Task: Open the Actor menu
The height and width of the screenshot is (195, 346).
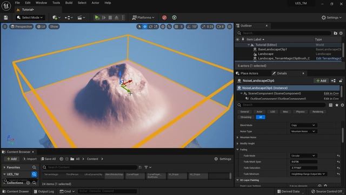Action: [x=95, y=3]
